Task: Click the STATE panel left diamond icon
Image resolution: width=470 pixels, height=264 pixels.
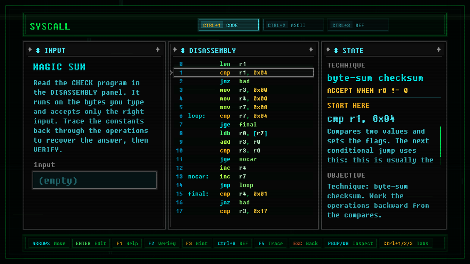Action: 328,50
